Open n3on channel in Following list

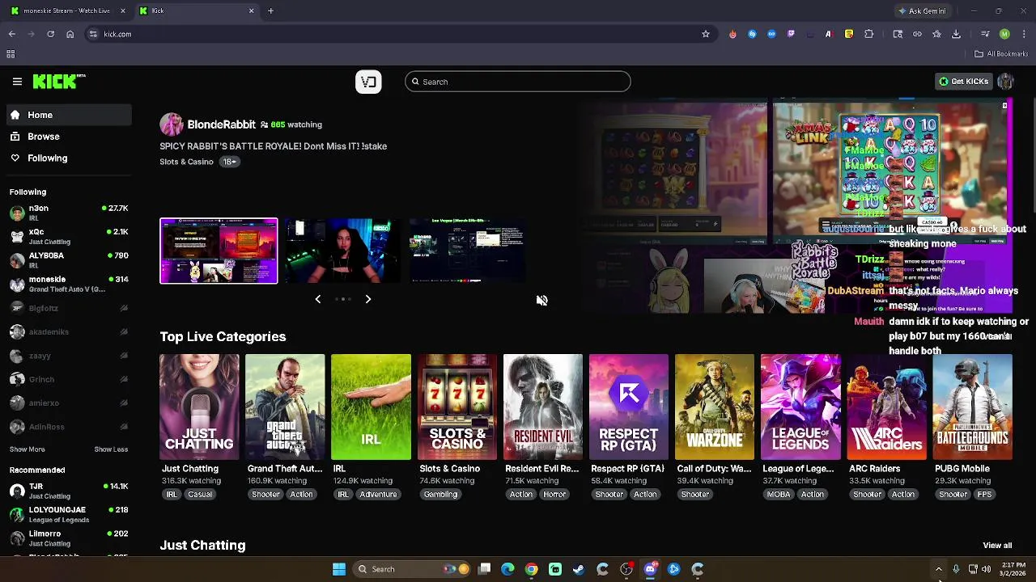click(69, 213)
